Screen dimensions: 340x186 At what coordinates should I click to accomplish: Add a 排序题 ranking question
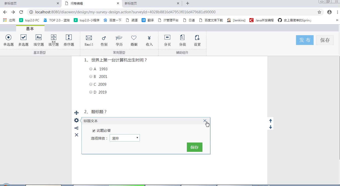point(69,40)
